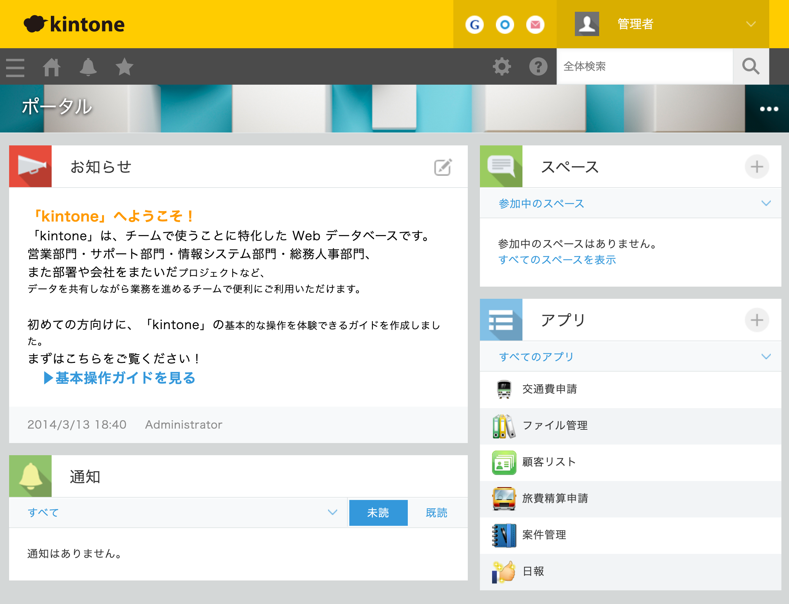Click the contact card icon for 顧客リスト
This screenshot has height=604, width=789.
click(x=504, y=462)
